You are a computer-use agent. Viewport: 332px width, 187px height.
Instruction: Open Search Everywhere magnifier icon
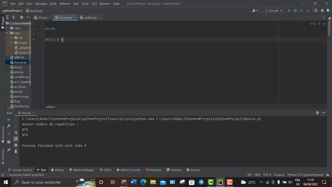click(316, 10)
